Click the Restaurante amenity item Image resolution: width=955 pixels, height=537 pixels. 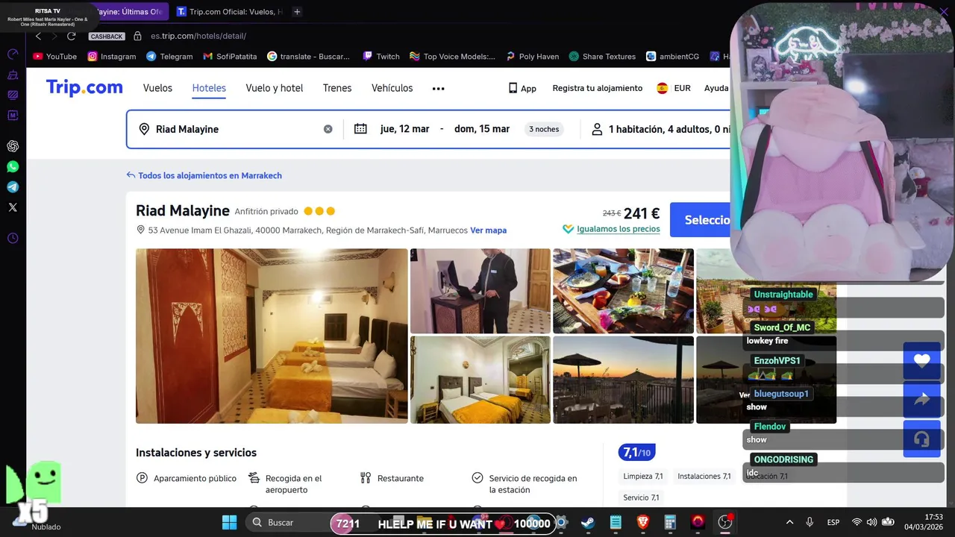click(392, 478)
